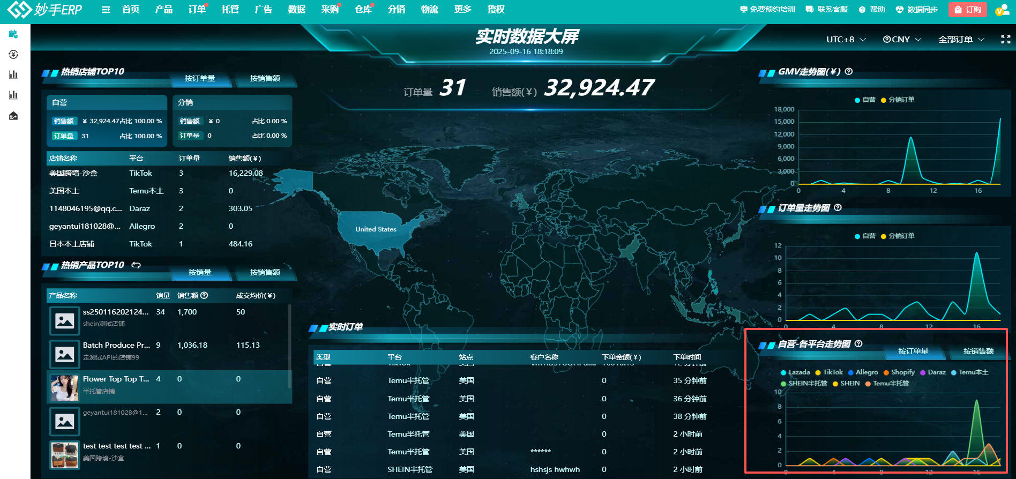This screenshot has height=479, width=1016.
Task: Click the swap icon next to 热销产品TOP10
Action: [x=136, y=265]
